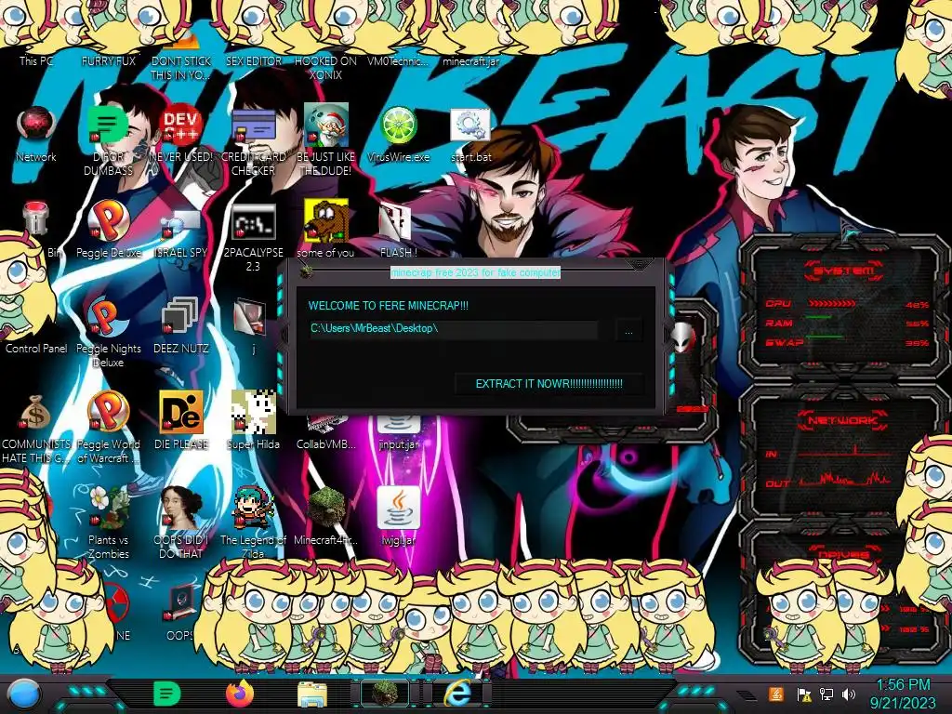This screenshot has height=714, width=952.
Task: Click the 1:56 PM clock
Action: [903, 685]
